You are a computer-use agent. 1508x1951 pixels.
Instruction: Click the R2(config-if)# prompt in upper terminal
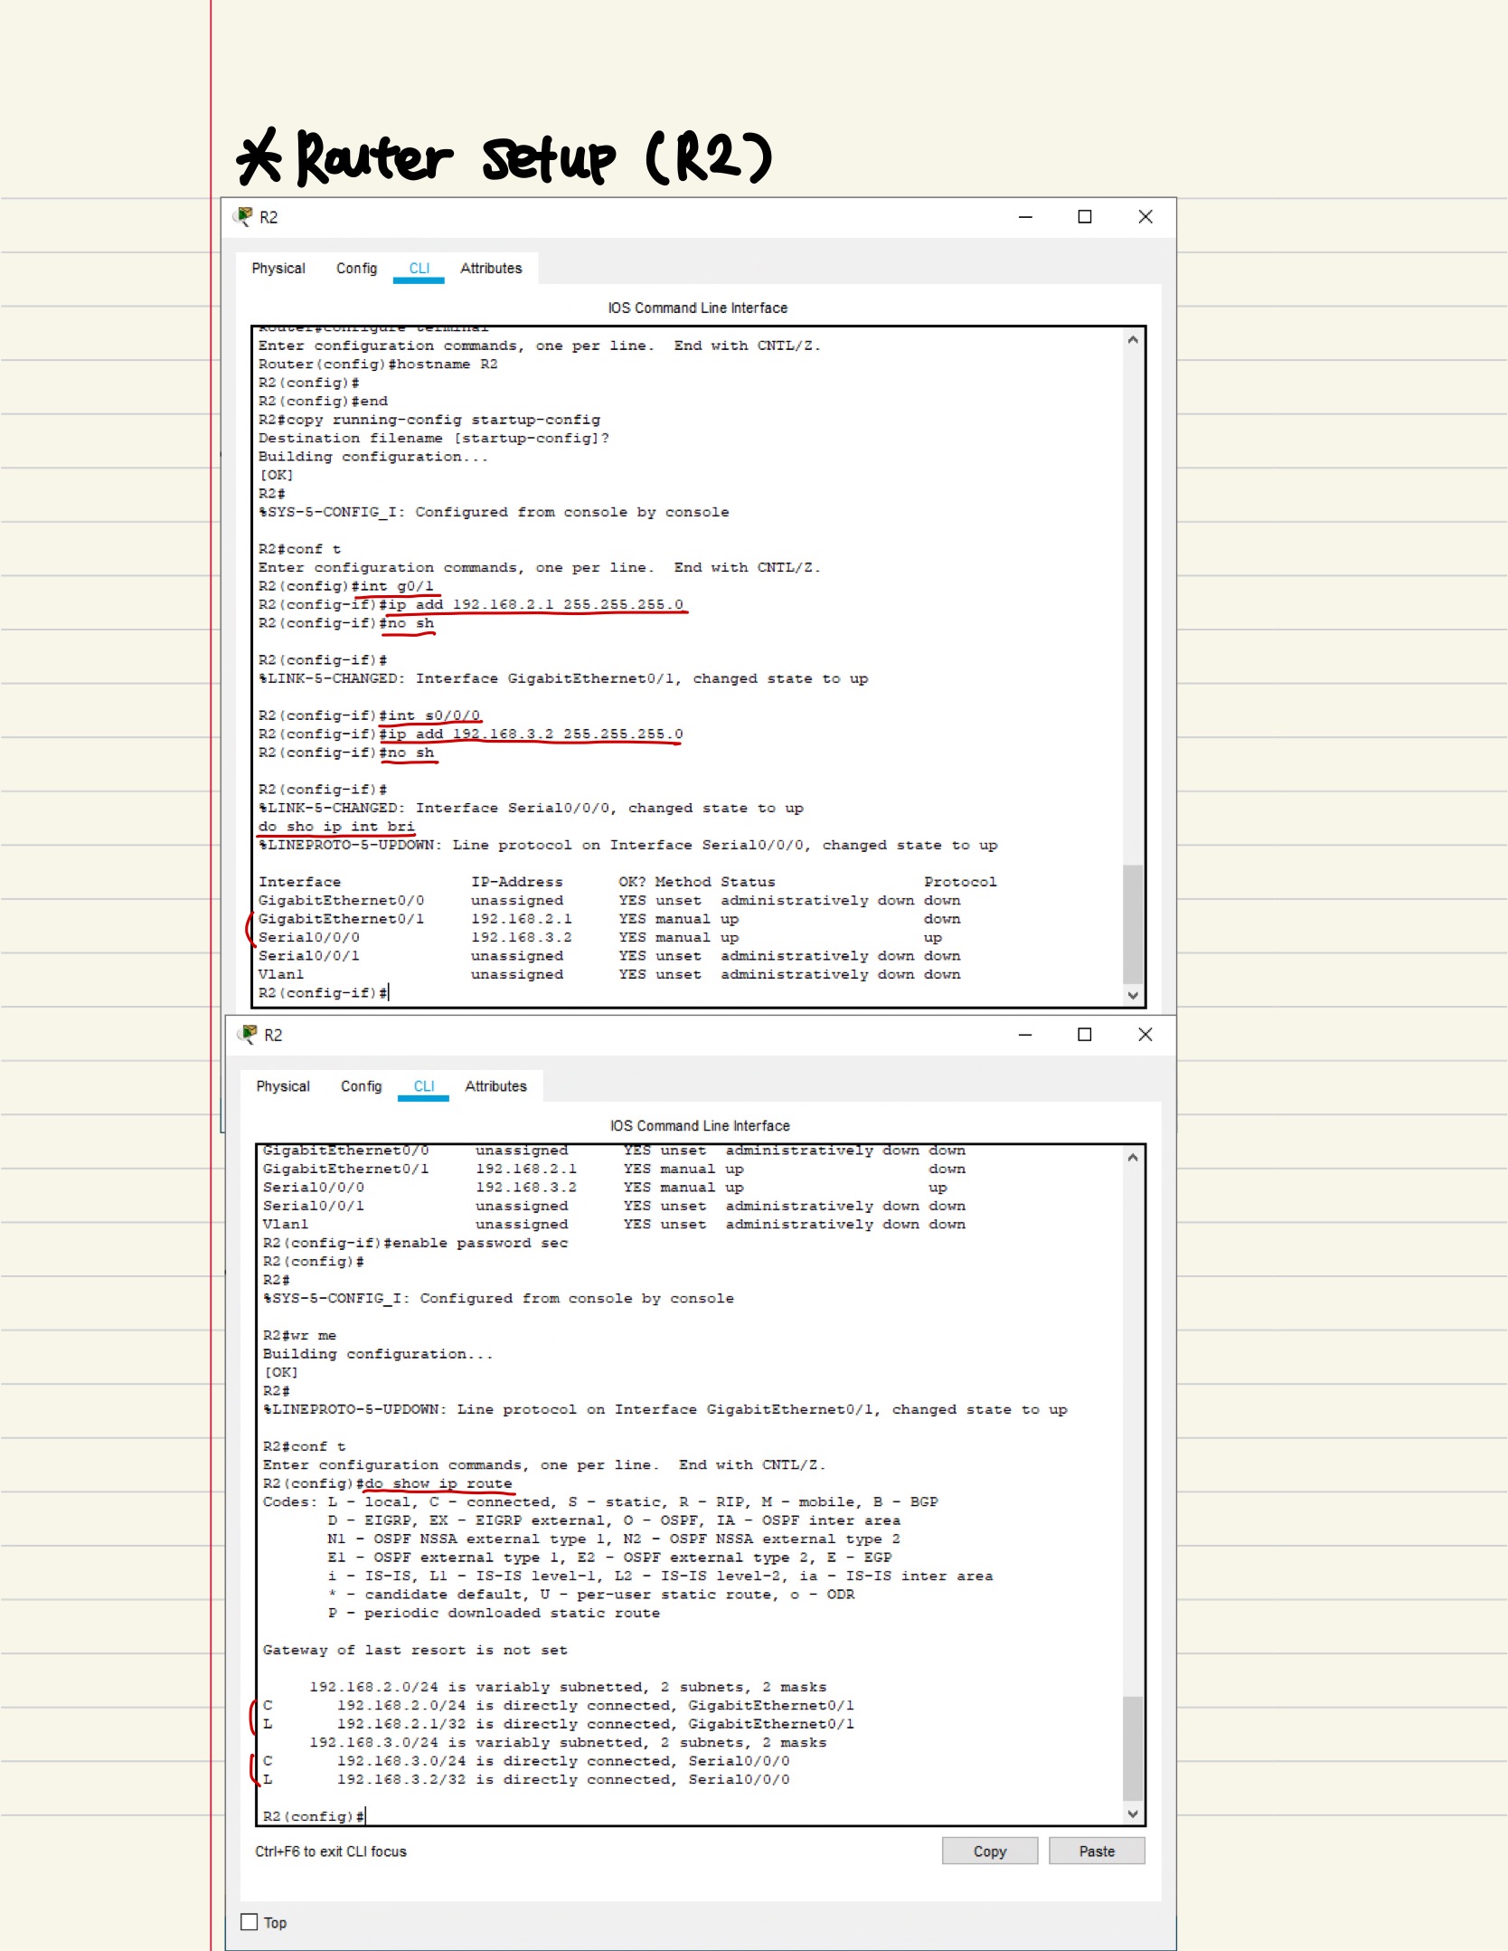click(x=323, y=993)
